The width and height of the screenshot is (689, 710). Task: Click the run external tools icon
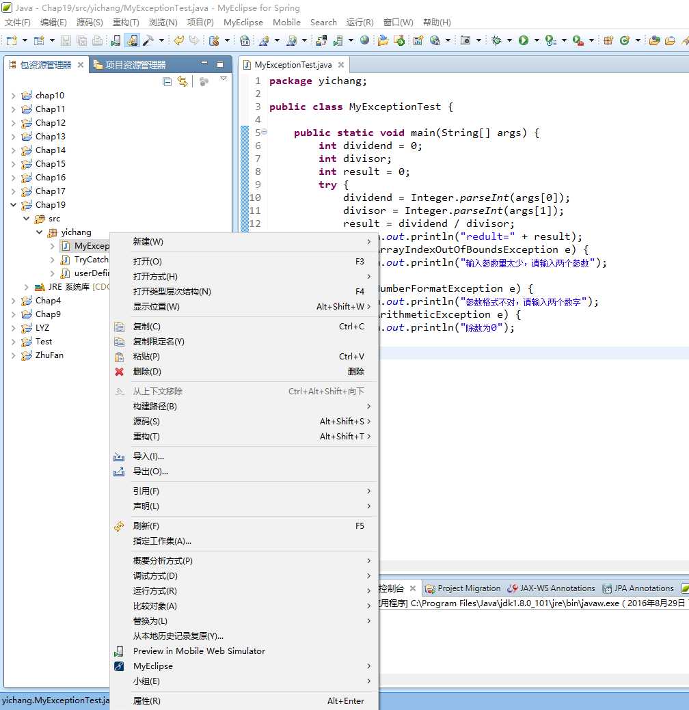pyautogui.click(x=578, y=41)
